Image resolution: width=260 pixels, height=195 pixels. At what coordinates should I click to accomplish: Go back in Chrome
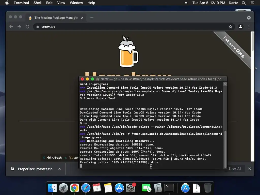click(x=11, y=27)
